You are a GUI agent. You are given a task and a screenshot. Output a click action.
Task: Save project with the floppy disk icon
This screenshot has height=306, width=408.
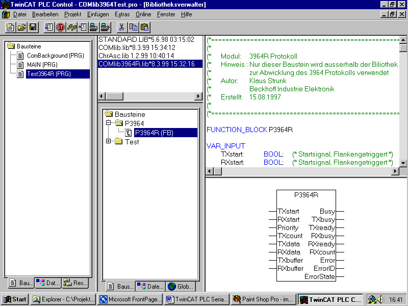(x=33, y=27)
